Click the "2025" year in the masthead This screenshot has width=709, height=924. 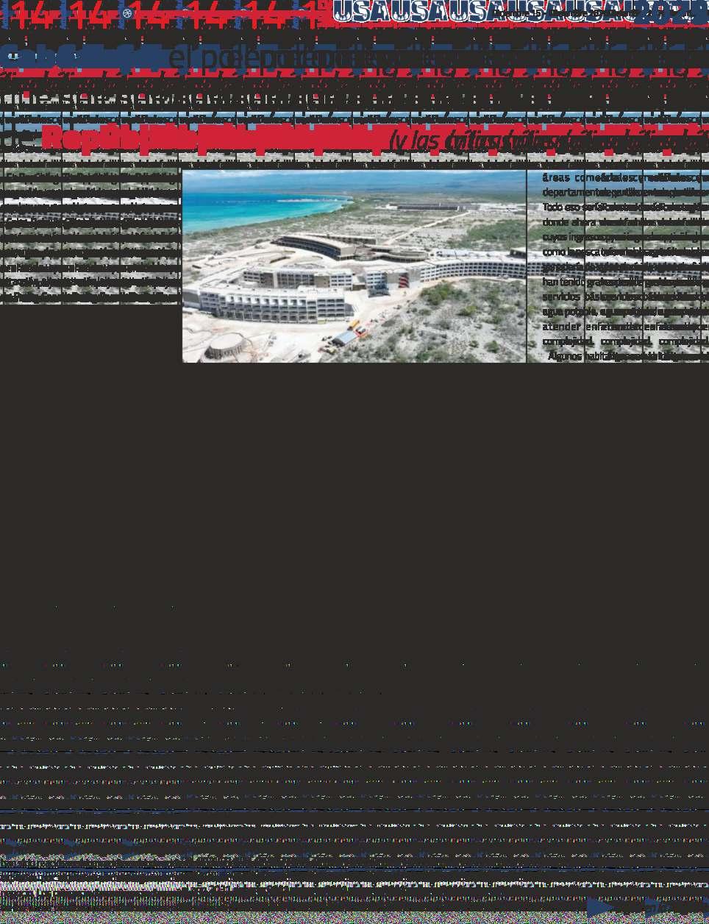coord(669,13)
